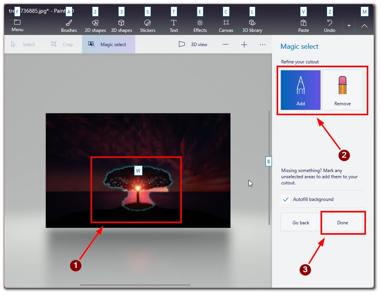Image resolution: width=381 pixels, height=295 pixels.
Task: Open the Stickers panel
Action: coord(148,26)
